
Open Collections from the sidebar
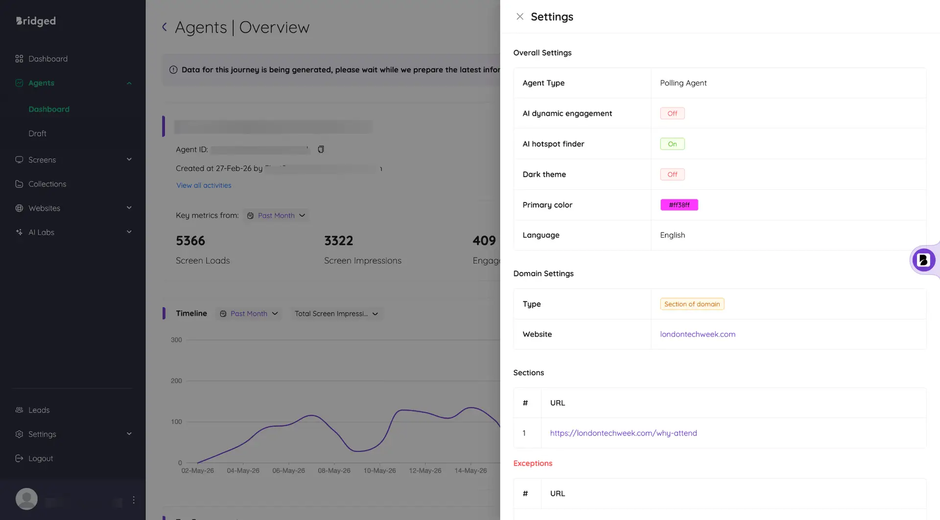[x=47, y=184]
